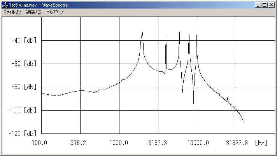
Task: Maximize the WaveSpectre window
Action: 265,5
